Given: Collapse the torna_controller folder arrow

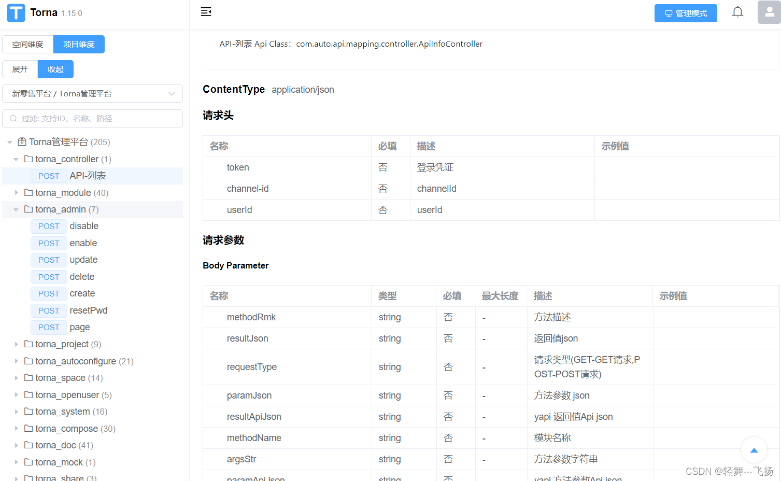Looking at the screenshot, I should (16, 159).
